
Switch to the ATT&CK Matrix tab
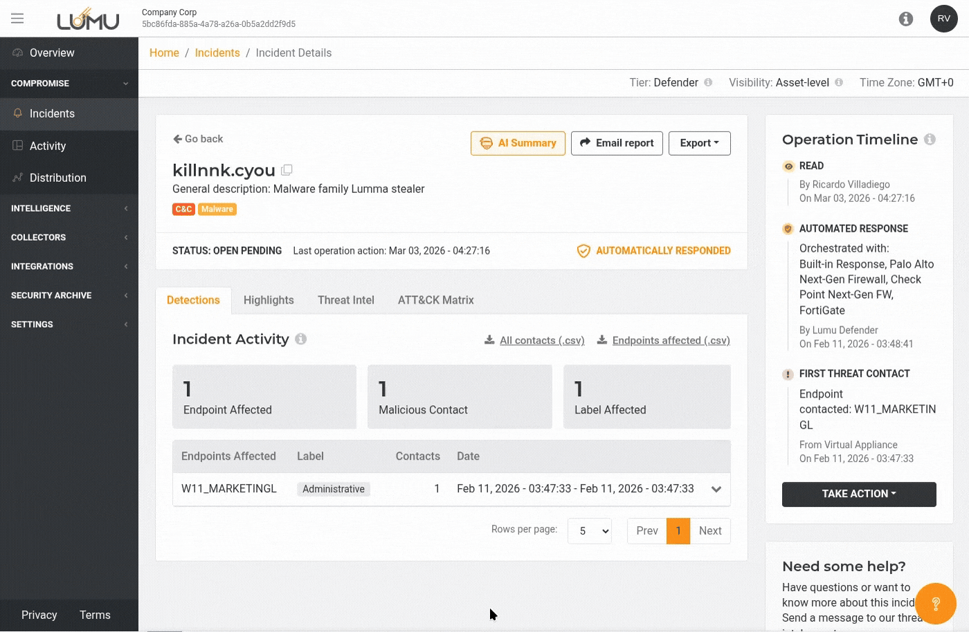pyautogui.click(x=435, y=300)
